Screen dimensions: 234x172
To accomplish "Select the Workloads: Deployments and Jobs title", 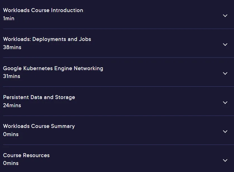I will pos(47,39).
